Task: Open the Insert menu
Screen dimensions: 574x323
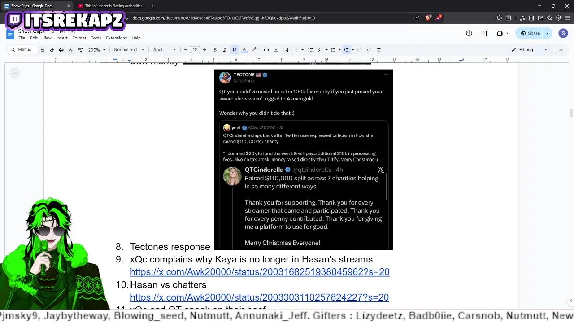Action: point(62,38)
